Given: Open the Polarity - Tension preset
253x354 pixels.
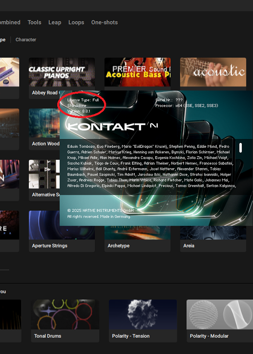Looking at the screenshot, I should [x=143, y=321].
